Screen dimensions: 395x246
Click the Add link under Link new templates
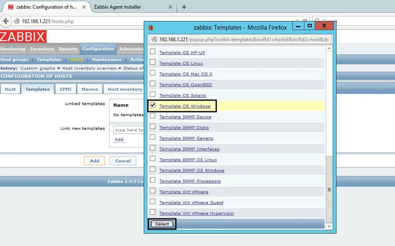pos(119,139)
